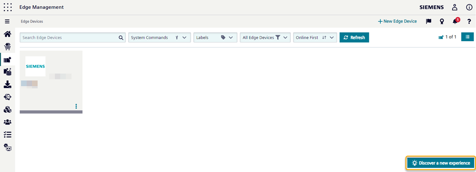This screenshot has height=172, width=476.
Task: Click the download icon in sidebar
Action: (x=7, y=84)
